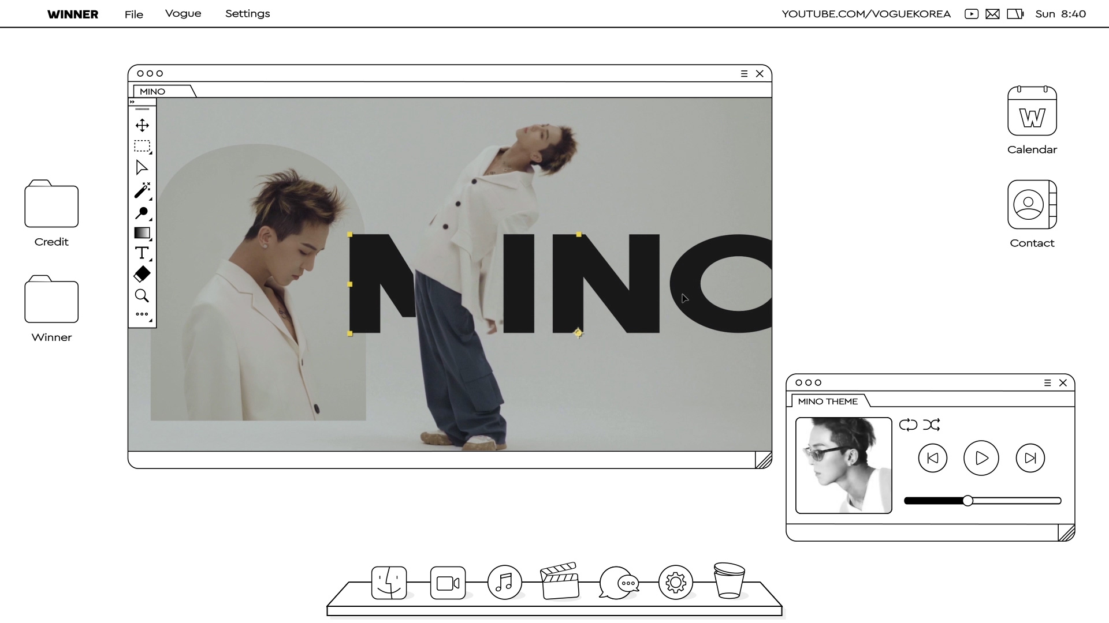Click the music player volume slider knob

coord(967,501)
